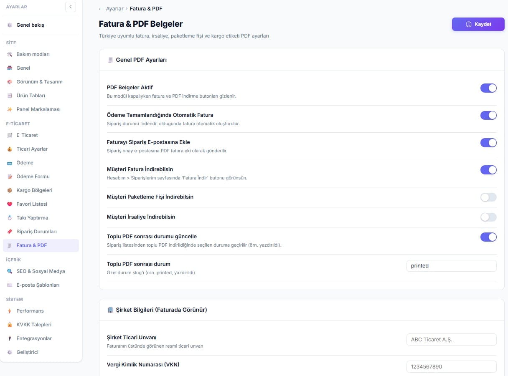Click the Ödeme credit card icon
Viewport: 508px width, 376px height.
(x=10, y=163)
